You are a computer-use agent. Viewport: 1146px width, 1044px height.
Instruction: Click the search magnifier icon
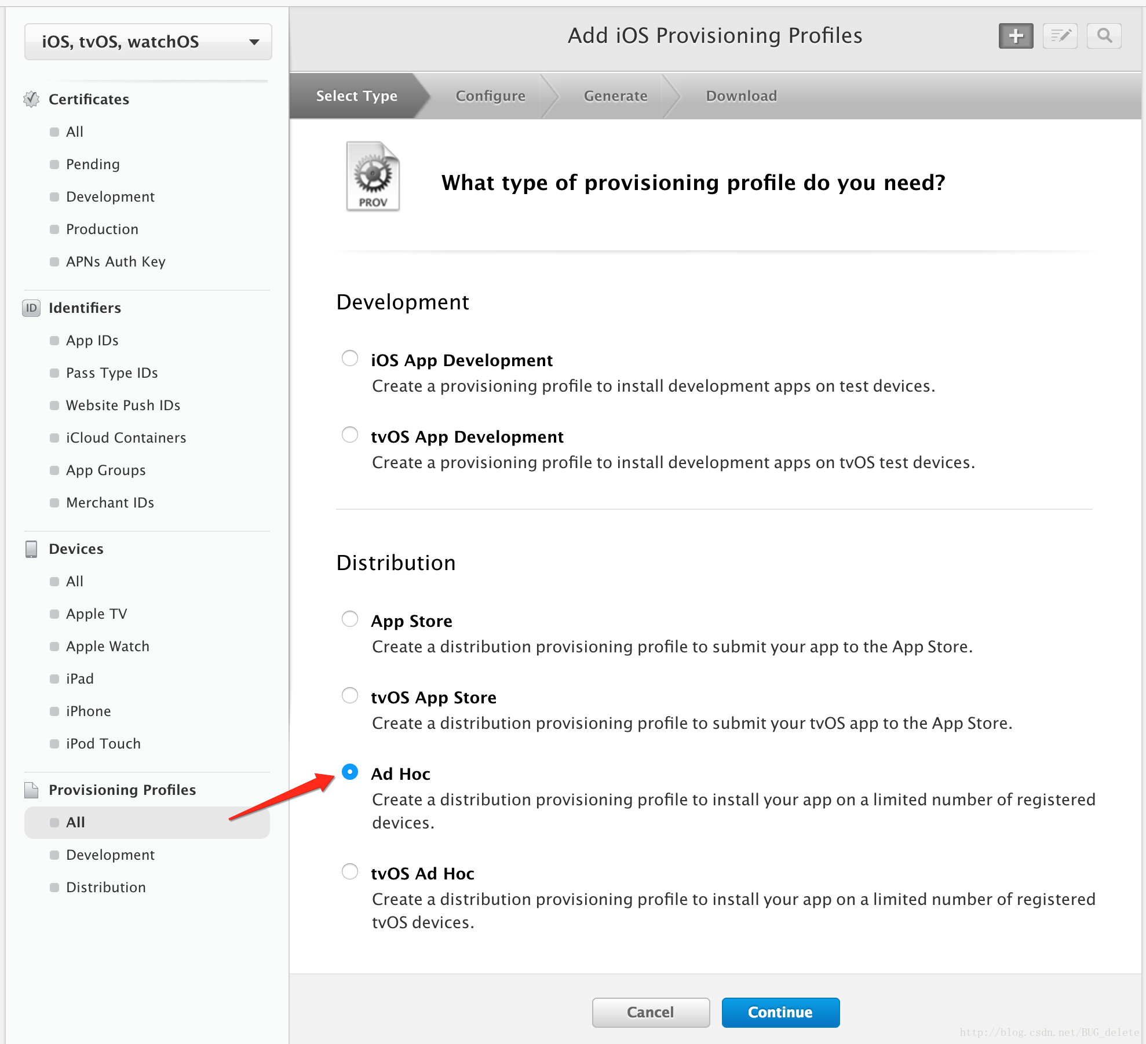(x=1104, y=36)
